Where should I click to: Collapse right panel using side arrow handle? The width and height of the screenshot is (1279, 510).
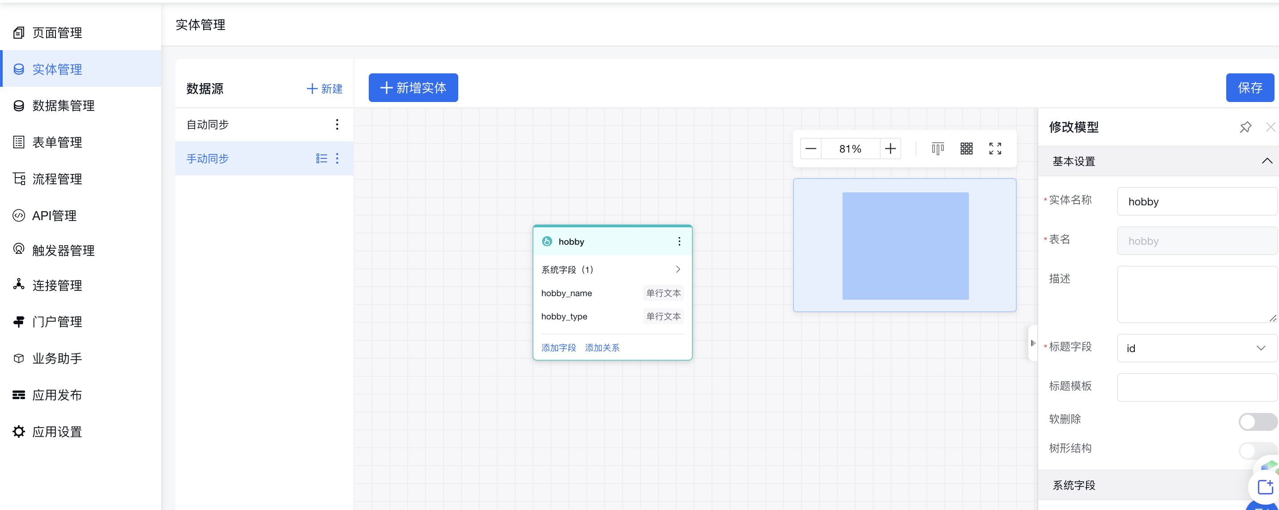coord(1033,343)
